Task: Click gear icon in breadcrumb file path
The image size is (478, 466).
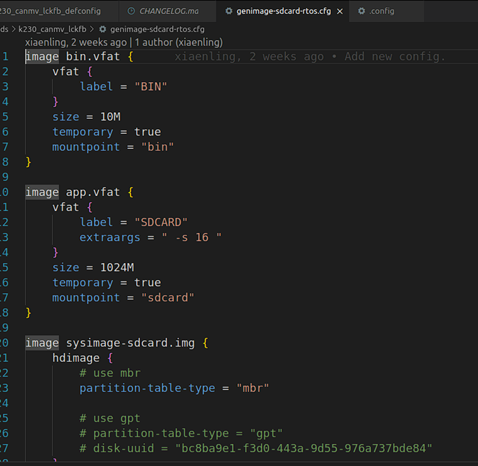Action: 103,30
